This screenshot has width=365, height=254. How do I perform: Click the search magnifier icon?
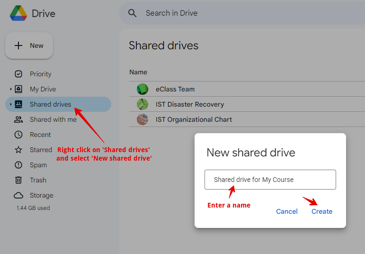[x=133, y=13]
